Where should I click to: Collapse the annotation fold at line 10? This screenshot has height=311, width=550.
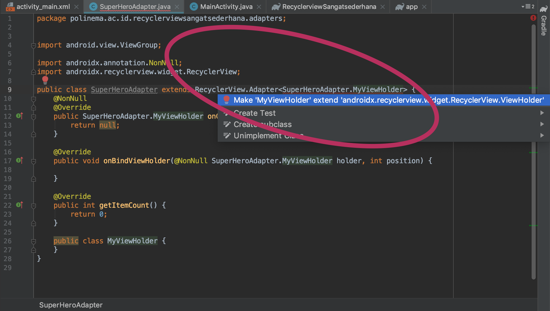tap(34, 99)
